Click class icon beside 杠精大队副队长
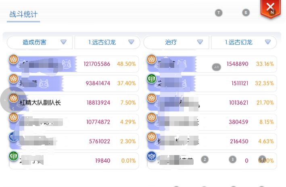This screenshot has width=286, height=187. 14,98
